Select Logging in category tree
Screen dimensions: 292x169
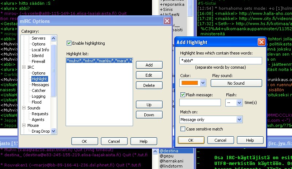(x=38, y=96)
